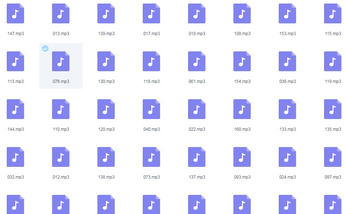Select the 133.mp3 audio file icon
The width and height of the screenshot is (346, 214).
(287, 109)
